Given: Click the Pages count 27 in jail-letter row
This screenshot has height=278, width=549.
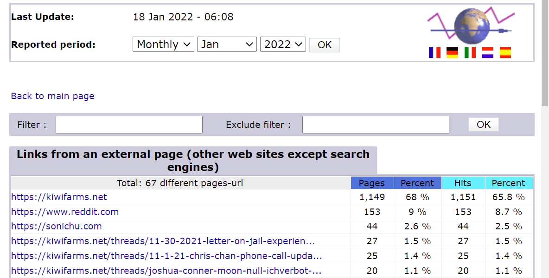Looking at the screenshot, I should (372, 241).
